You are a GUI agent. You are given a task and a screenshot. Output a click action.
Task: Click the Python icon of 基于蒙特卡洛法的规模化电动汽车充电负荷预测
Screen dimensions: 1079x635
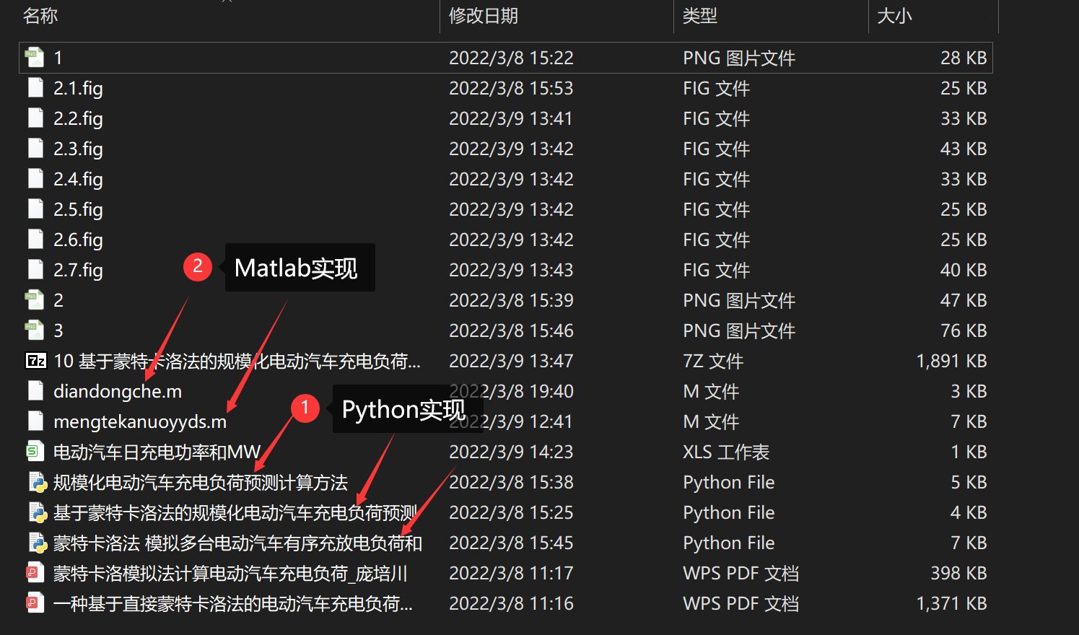pos(37,512)
